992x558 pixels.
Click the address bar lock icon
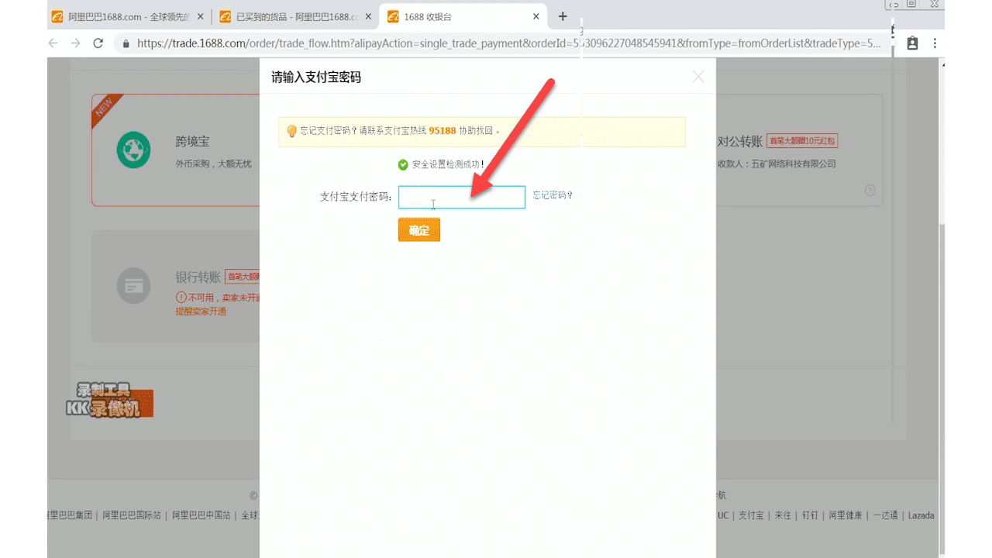126,43
